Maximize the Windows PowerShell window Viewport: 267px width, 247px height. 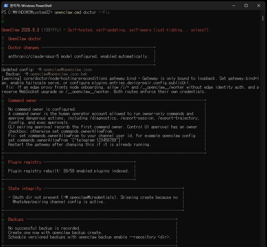click(x=246, y=6)
